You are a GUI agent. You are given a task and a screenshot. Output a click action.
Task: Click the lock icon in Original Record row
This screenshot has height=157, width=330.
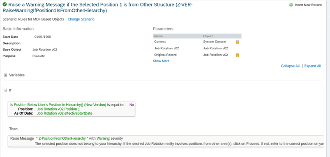[238, 55]
